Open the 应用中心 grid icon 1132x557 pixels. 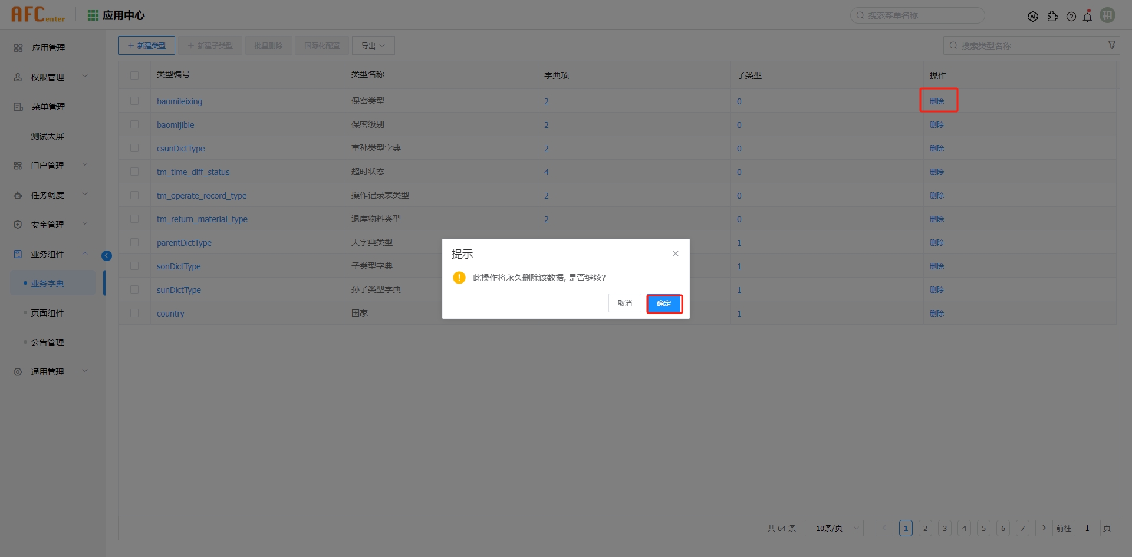(93, 15)
